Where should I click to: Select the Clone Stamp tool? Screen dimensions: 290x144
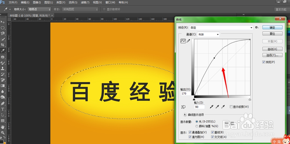coord(3,68)
